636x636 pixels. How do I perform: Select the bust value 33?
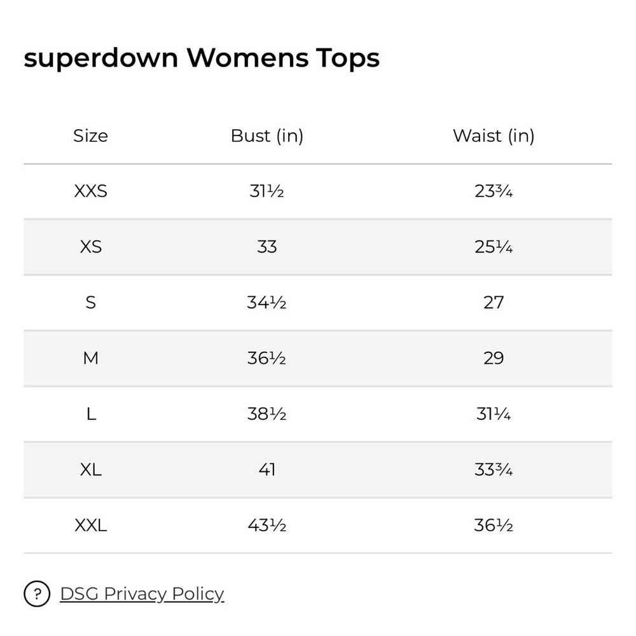point(267,247)
